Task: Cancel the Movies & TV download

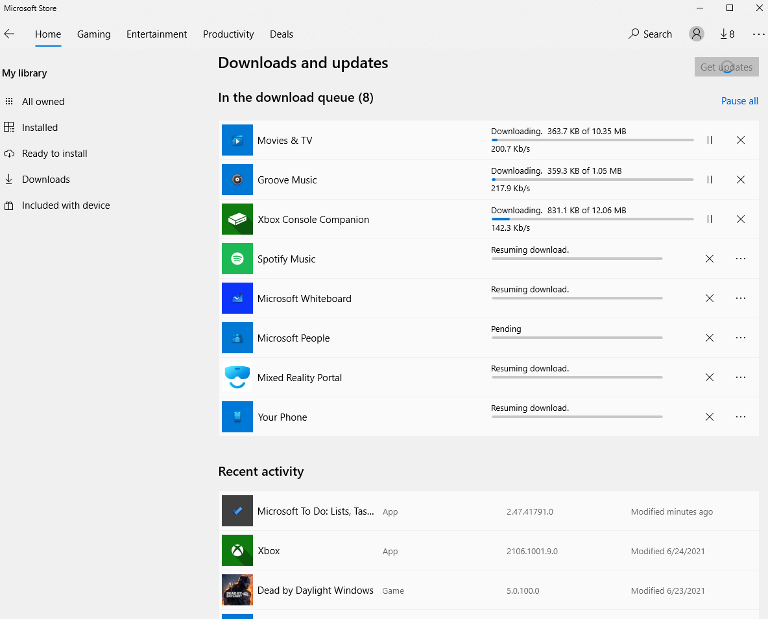Action: (741, 141)
